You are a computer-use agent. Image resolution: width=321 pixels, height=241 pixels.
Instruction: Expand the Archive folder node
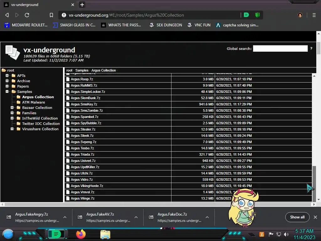click(x=7, y=81)
